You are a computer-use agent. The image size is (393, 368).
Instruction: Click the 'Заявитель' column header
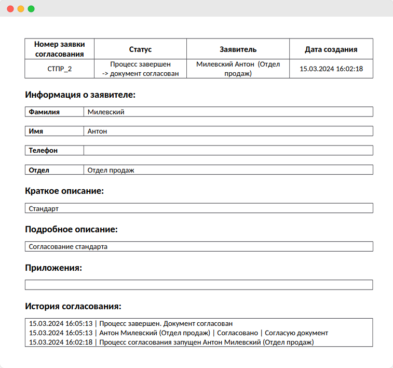[x=238, y=49]
